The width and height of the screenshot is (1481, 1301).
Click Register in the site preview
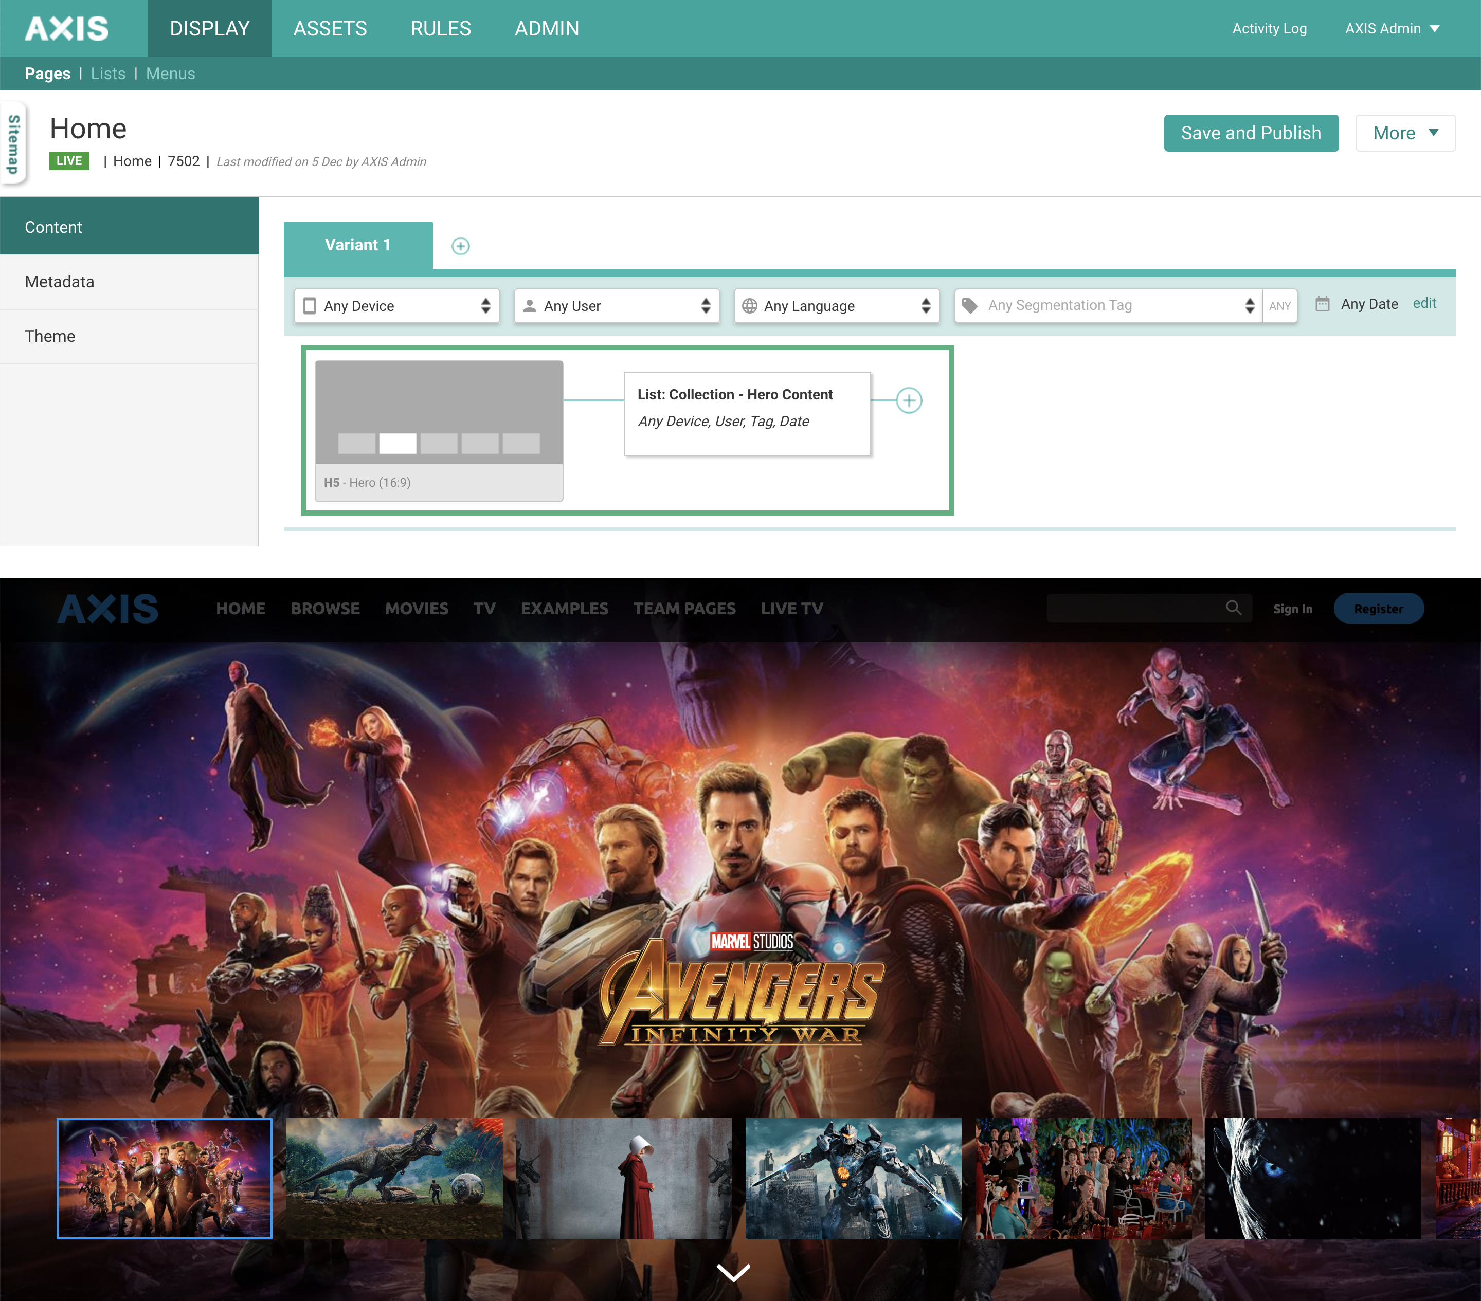pos(1378,609)
